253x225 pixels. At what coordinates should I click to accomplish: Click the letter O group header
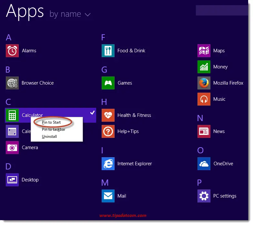200,150
